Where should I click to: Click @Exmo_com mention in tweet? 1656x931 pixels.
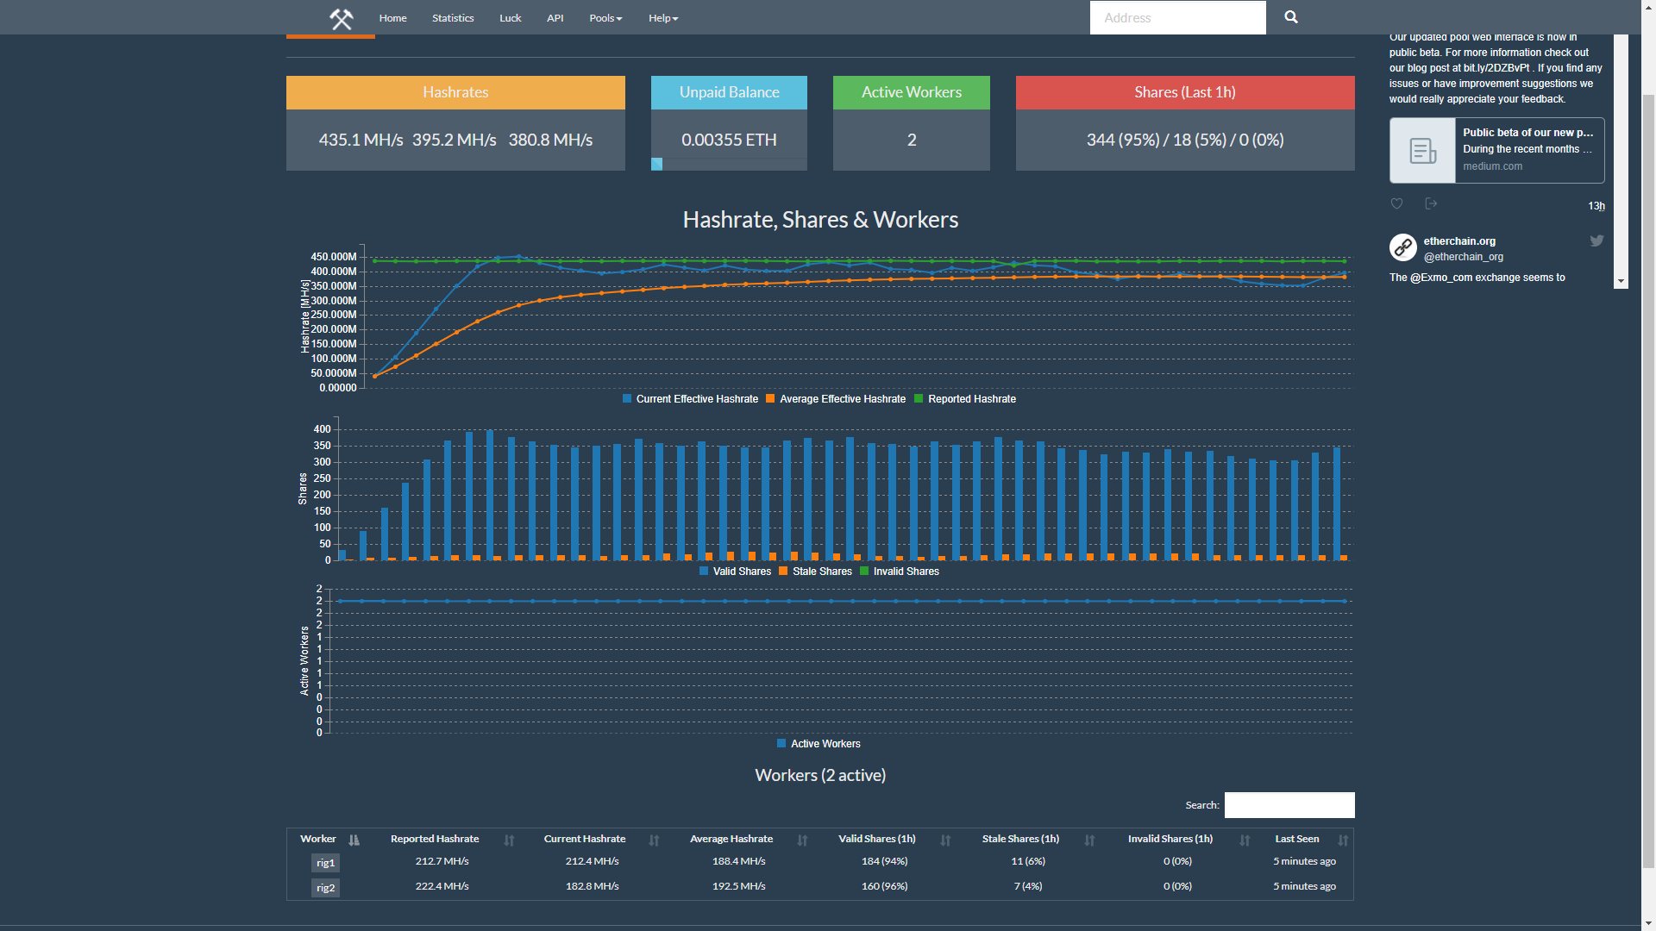(1441, 278)
